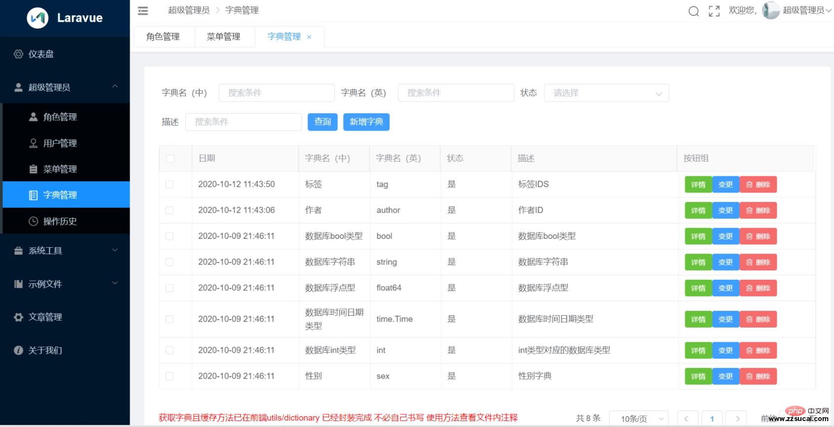Delete the string dictionary row
Viewport: 834px width, 427px height.
pos(758,263)
